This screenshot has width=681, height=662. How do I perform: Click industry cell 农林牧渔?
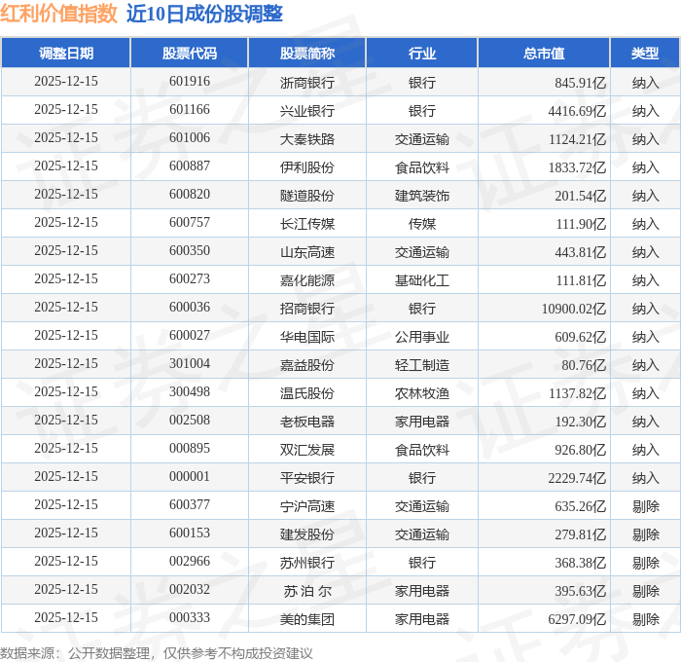coord(421,393)
